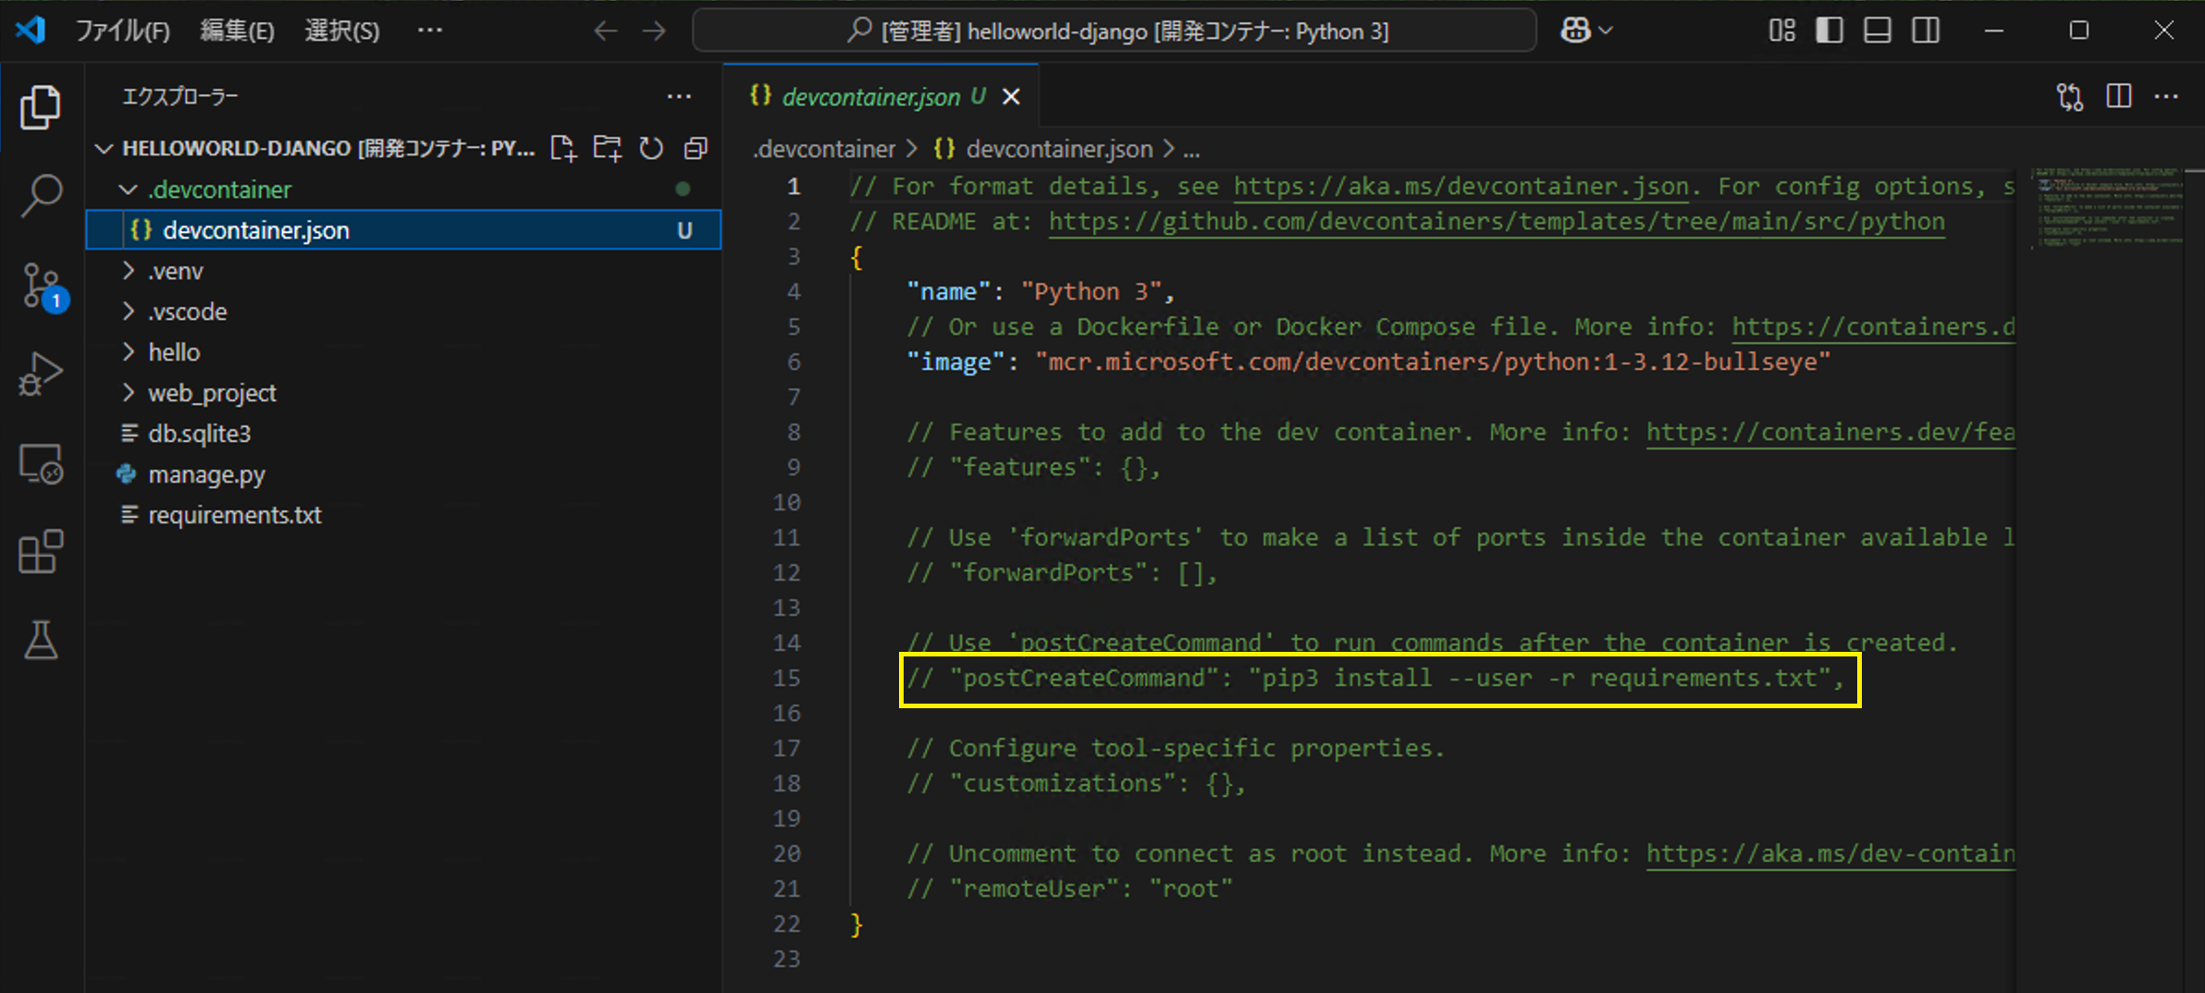Image resolution: width=2205 pixels, height=993 pixels.
Task: Click line number 15 in gutter
Action: coord(786,679)
